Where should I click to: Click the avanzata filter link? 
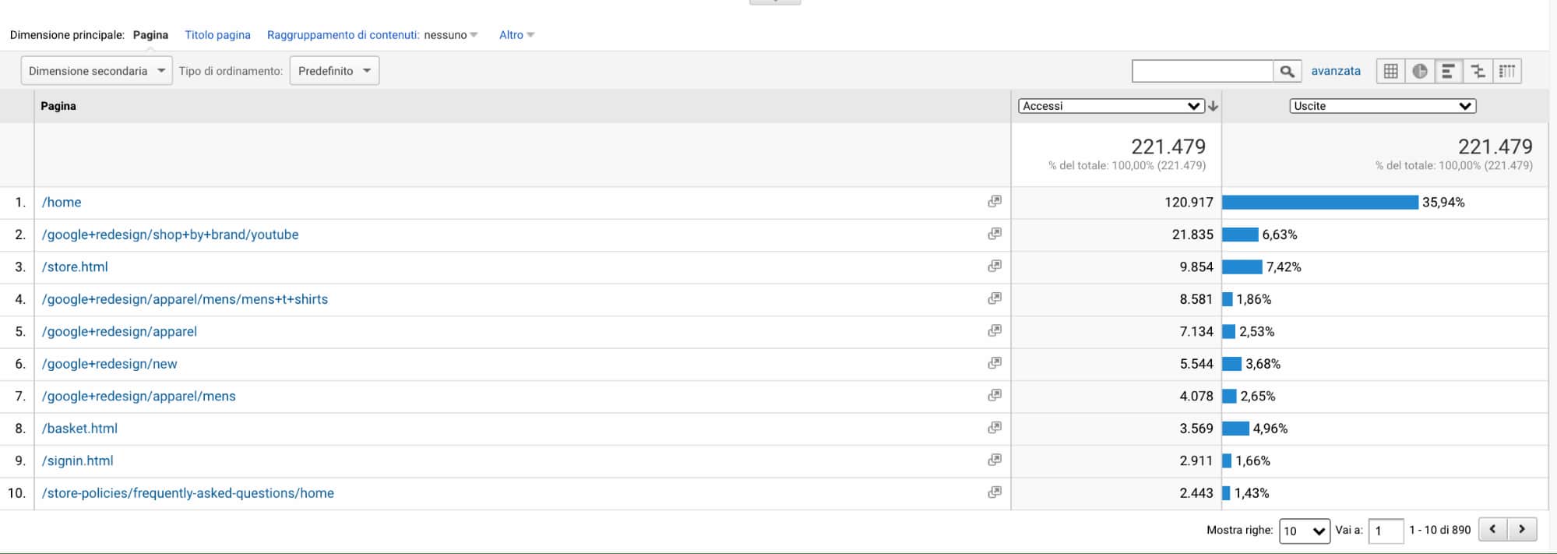[x=1335, y=71]
